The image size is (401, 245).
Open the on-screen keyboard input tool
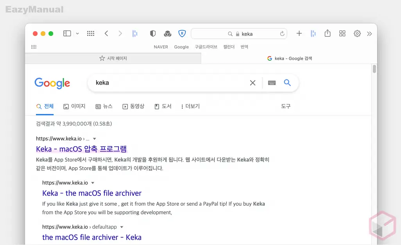(272, 83)
